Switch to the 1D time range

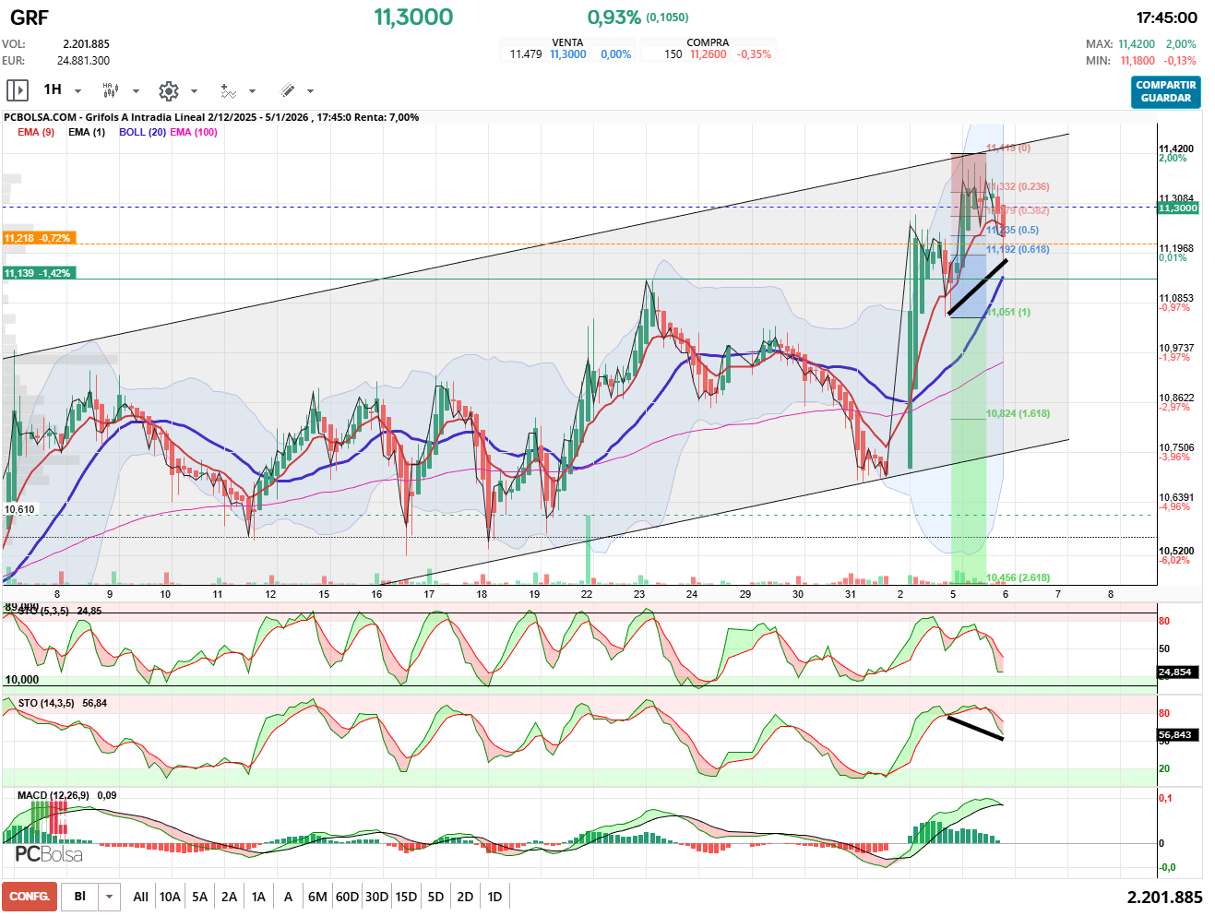pos(494,897)
